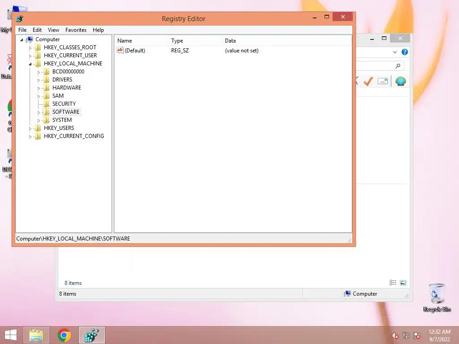Open the Recycle Bin on desktop

tap(437, 298)
